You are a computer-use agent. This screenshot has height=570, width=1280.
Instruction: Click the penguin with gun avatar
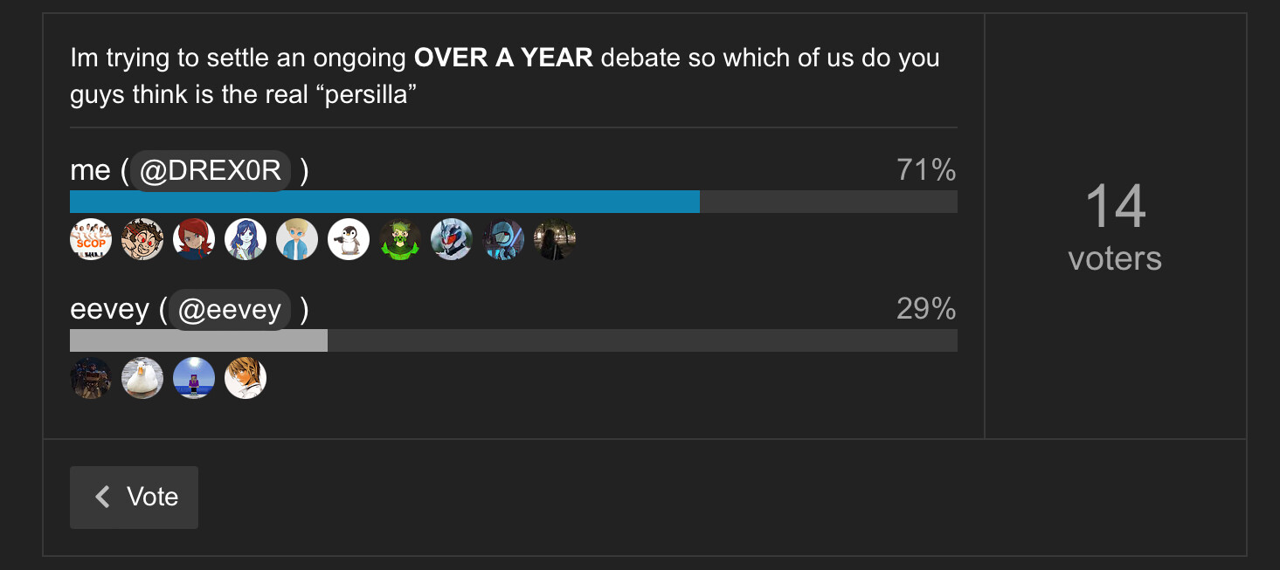[x=349, y=239]
